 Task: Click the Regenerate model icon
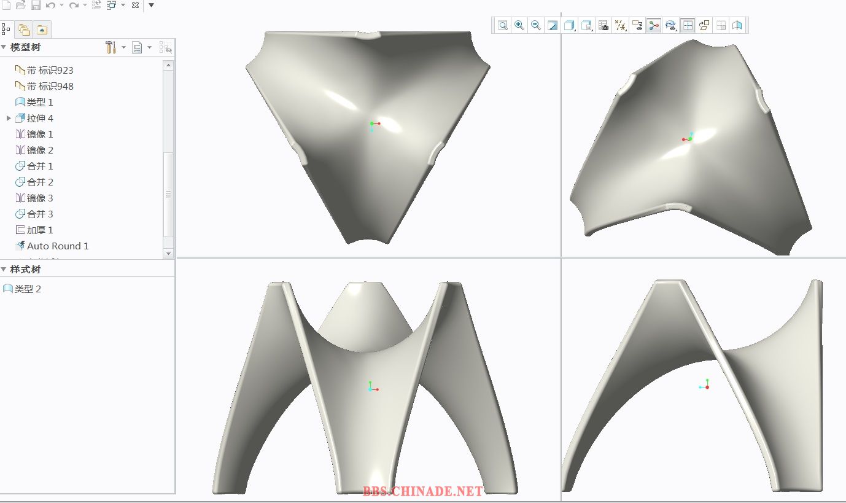[96, 5]
